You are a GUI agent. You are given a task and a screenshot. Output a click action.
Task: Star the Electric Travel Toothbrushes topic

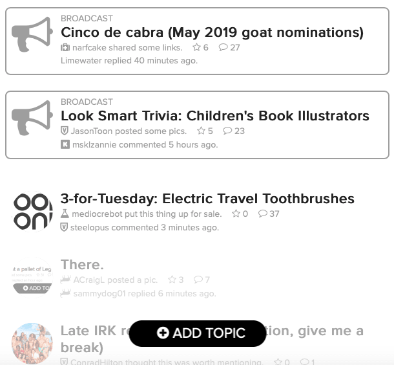click(x=236, y=214)
